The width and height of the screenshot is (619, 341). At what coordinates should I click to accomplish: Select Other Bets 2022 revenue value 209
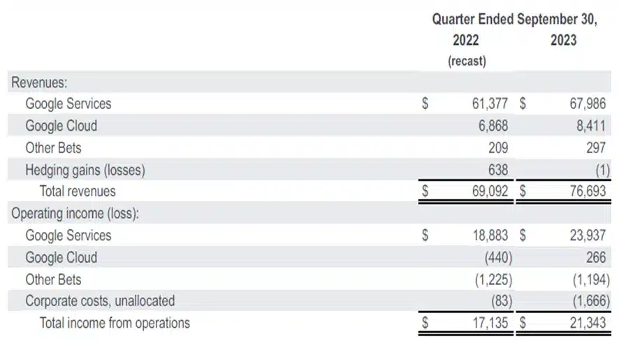[498, 148]
